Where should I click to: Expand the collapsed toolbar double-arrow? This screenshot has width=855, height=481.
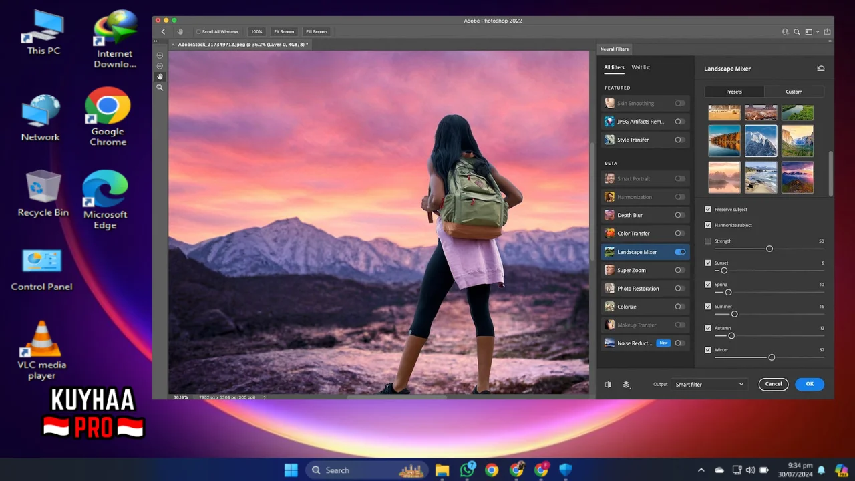(x=156, y=41)
